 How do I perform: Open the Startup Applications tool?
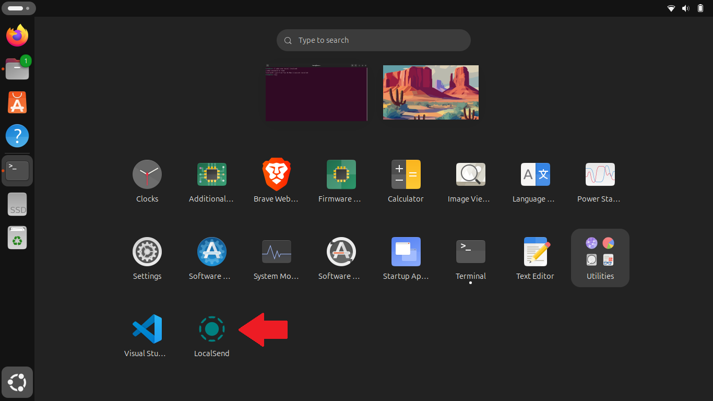406,251
